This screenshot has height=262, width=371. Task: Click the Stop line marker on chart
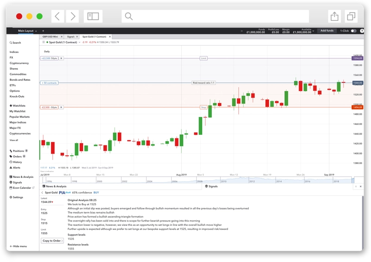[204, 107]
